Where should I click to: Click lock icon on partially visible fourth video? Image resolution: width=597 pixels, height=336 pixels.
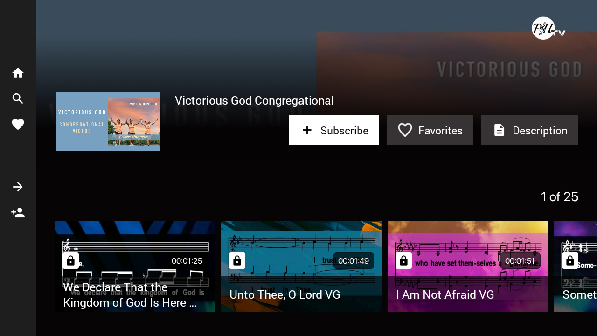tap(570, 260)
